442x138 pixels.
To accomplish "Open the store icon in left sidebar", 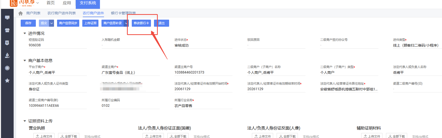I will pyautogui.click(x=7, y=30).
